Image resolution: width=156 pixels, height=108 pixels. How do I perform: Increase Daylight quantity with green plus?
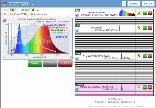(x=145, y=13)
